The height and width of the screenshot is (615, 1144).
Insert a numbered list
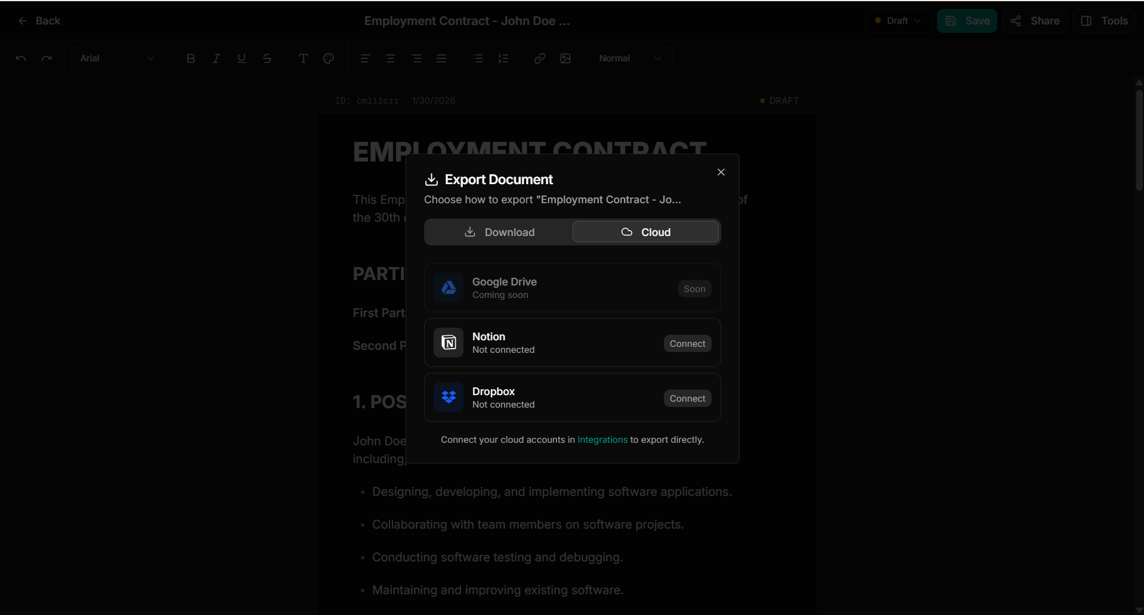[503, 58]
